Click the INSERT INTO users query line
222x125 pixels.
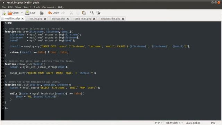click(100, 46)
